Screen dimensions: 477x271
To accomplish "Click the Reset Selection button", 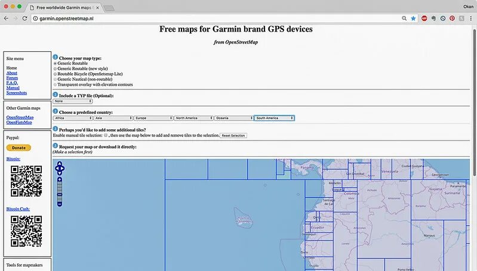I will tap(233, 136).
